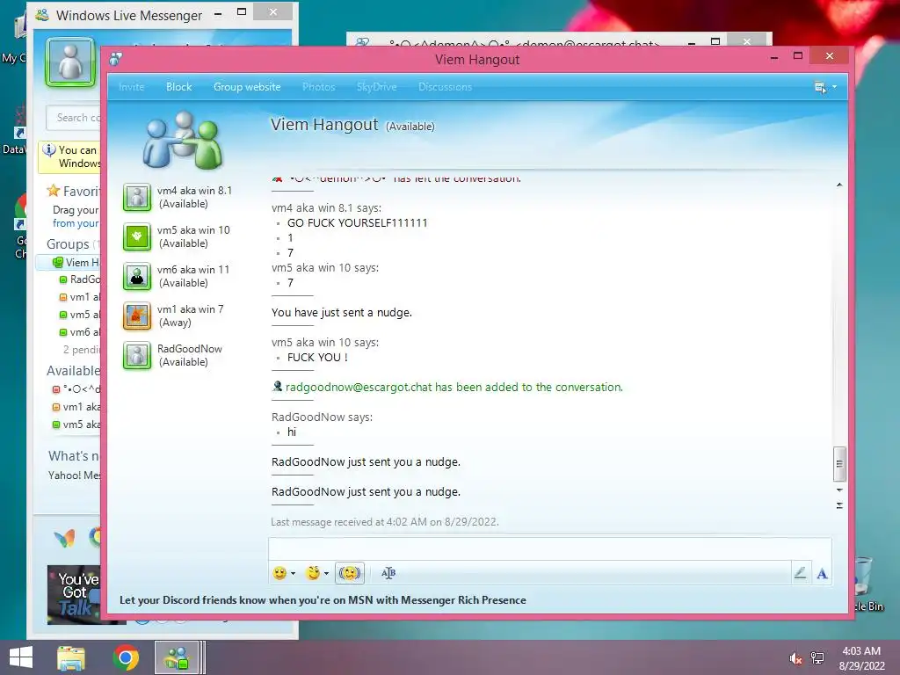Click the Viem Hangout group picture

183,141
